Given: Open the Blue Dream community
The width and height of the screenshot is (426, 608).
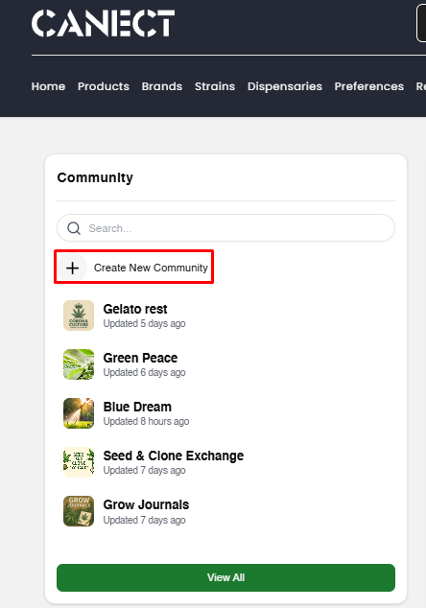Looking at the screenshot, I should pyautogui.click(x=137, y=407).
